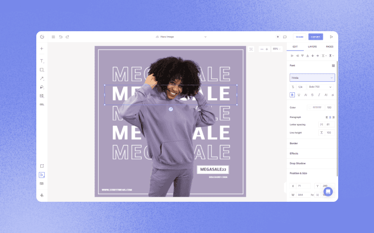Select the Rectangle shape tool

[42, 70]
